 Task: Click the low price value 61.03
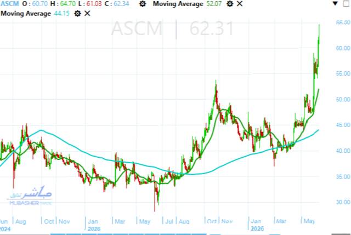[94, 4]
